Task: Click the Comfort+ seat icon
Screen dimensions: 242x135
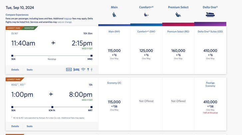Action: point(146,15)
